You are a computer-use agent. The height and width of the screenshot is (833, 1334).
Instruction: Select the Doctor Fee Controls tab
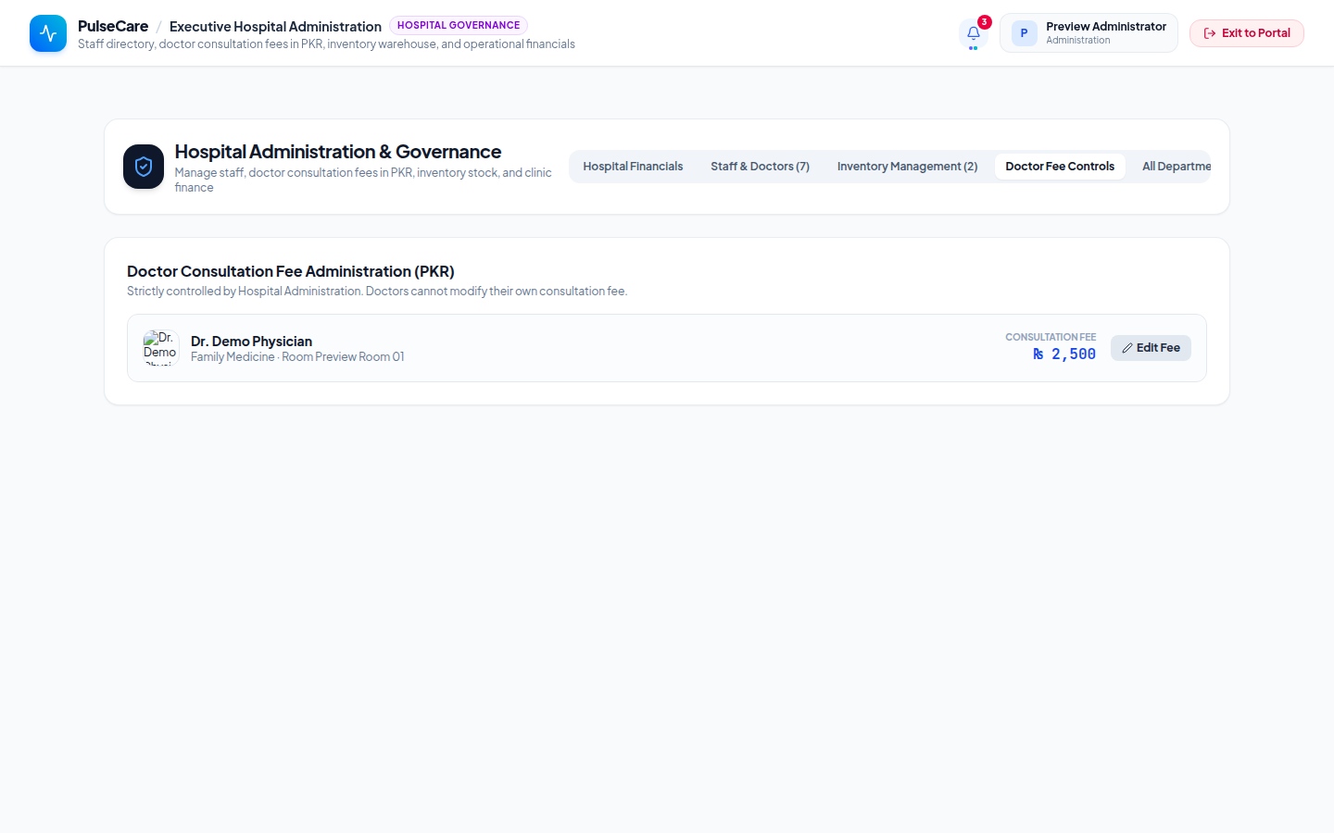tap(1060, 167)
